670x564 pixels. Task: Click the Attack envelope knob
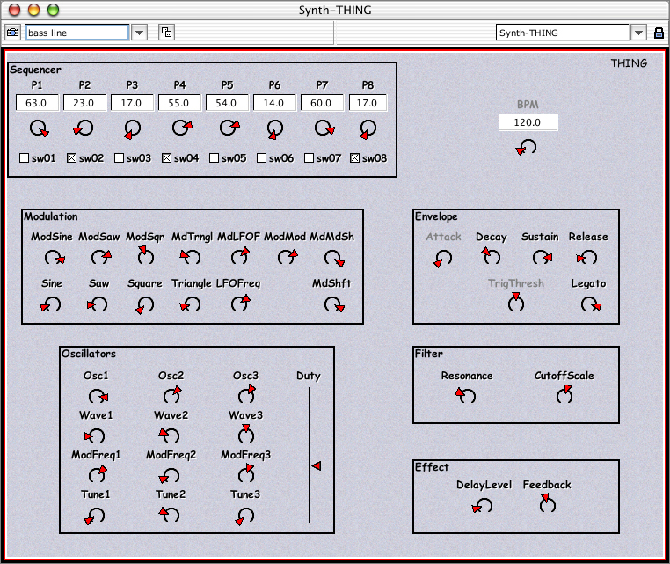442,259
